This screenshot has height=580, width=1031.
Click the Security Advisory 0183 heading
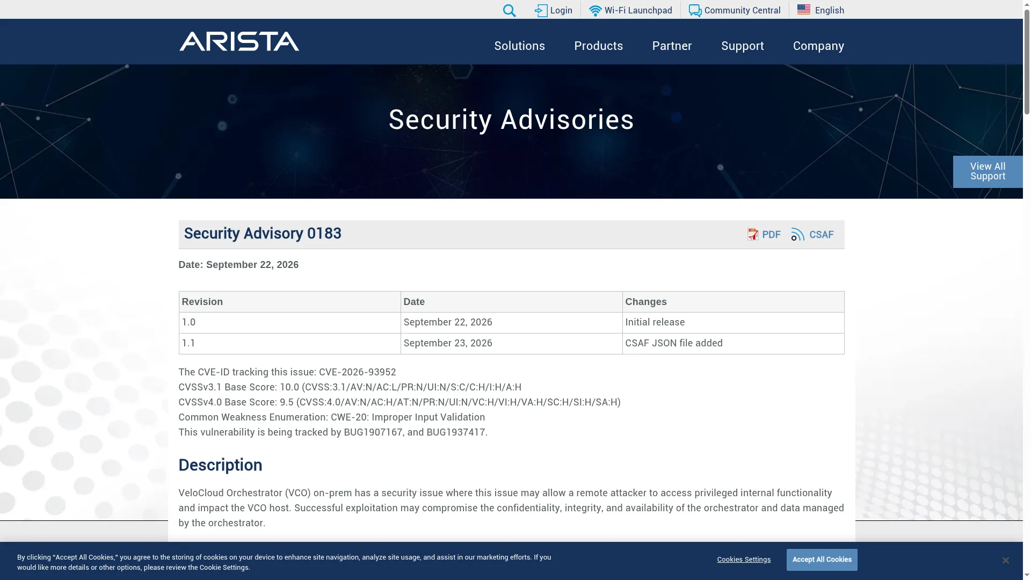tap(263, 234)
